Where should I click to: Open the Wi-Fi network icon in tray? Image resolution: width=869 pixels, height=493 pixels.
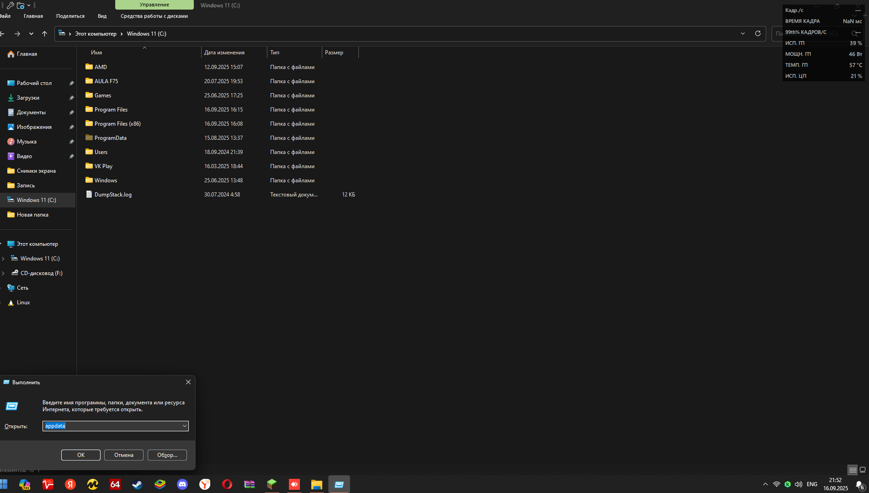pos(776,484)
